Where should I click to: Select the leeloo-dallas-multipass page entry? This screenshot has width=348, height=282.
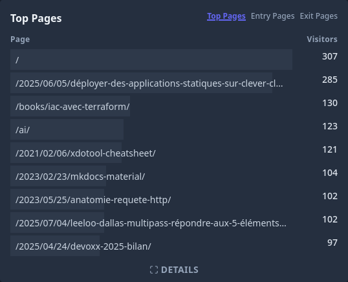tap(151, 223)
